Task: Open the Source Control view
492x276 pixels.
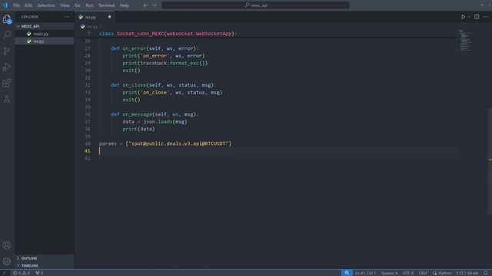Action: (x=7, y=51)
